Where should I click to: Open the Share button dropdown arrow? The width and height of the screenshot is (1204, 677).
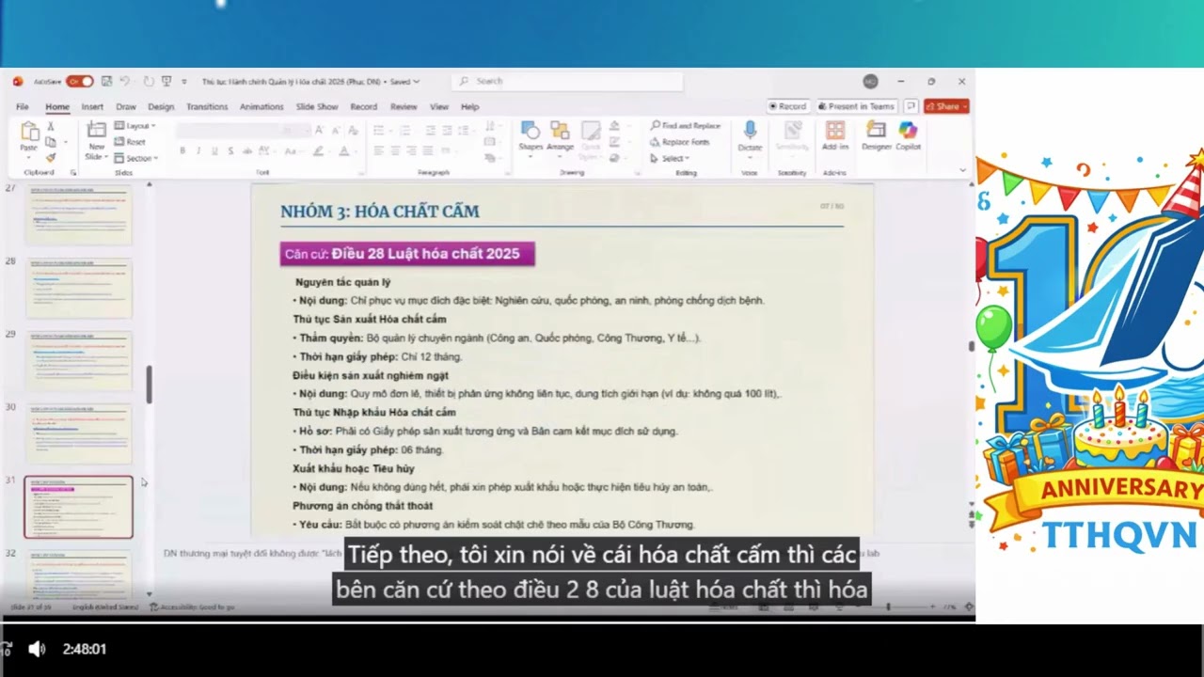tap(963, 106)
